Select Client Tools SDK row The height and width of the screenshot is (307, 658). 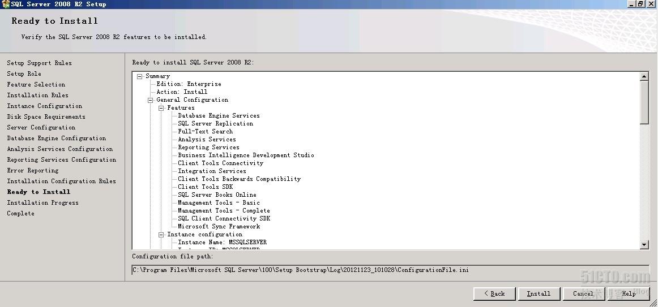pyautogui.click(x=205, y=187)
